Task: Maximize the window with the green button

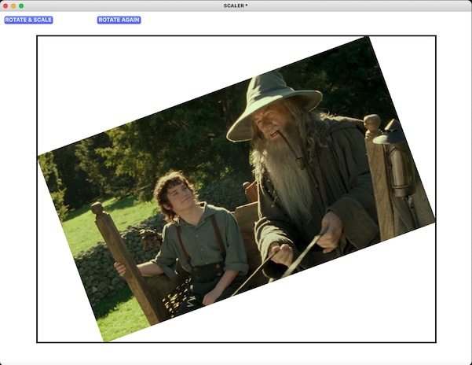Action: (x=21, y=6)
